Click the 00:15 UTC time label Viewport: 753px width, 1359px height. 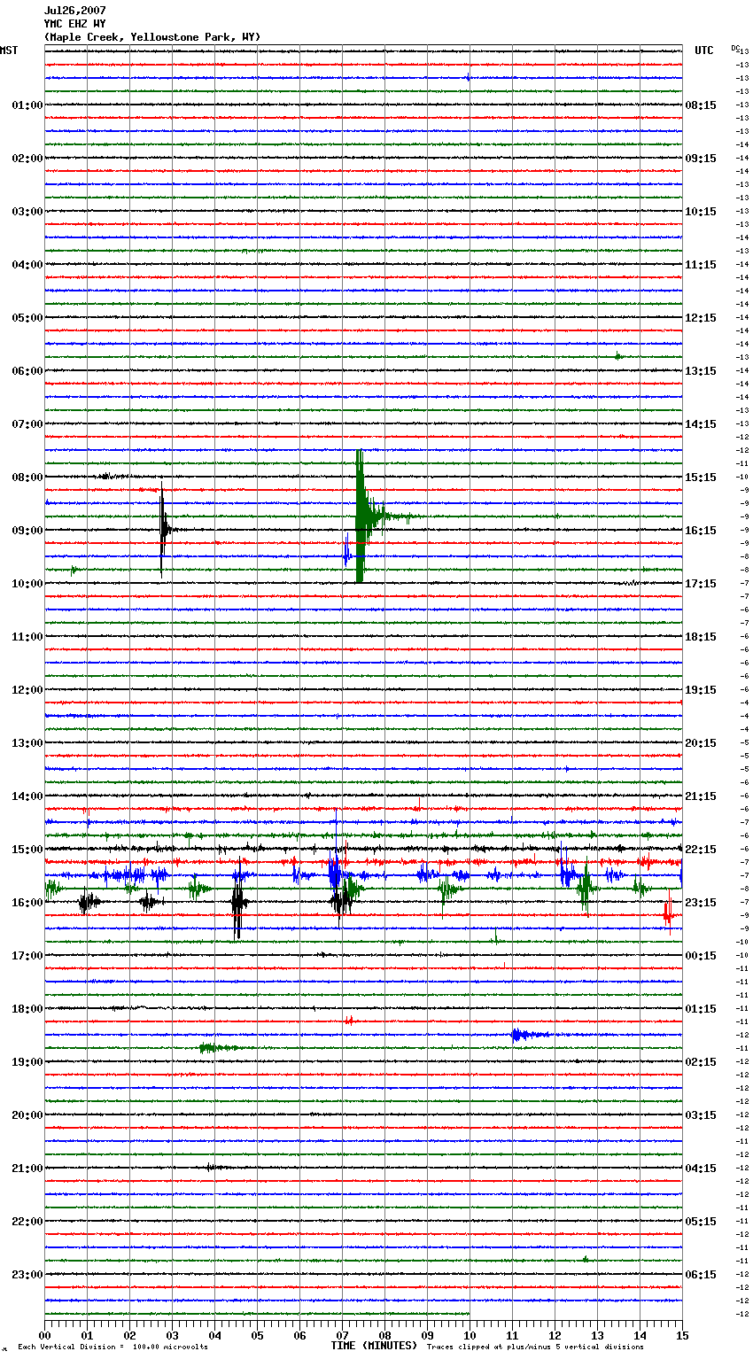click(701, 956)
